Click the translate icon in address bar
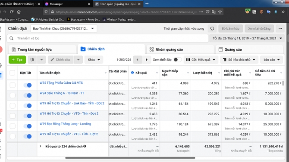 coord(214,12)
